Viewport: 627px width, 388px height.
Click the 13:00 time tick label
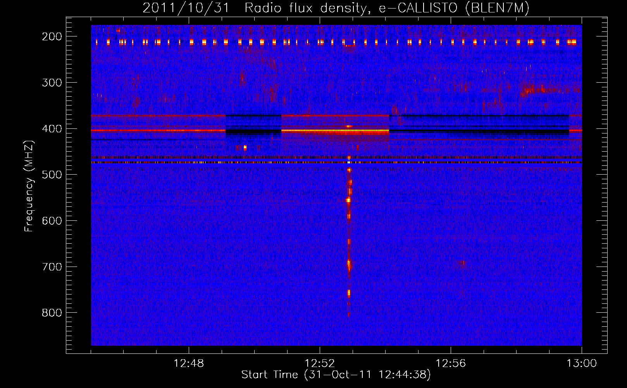[x=582, y=364]
